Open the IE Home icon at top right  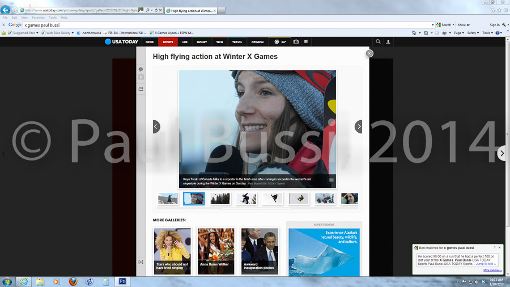click(493, 10)
